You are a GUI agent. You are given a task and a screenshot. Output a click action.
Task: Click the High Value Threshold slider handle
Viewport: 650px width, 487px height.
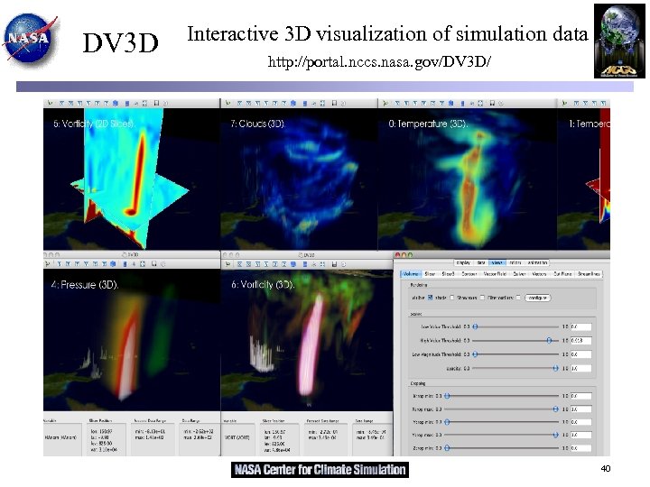click(549, 340)
